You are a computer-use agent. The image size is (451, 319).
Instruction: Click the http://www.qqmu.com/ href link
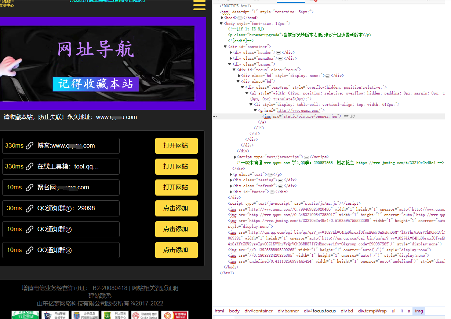click(299, 110)
